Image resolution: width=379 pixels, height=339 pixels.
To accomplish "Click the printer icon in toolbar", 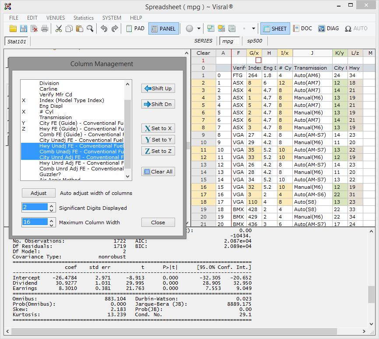I will pos(45,29).
